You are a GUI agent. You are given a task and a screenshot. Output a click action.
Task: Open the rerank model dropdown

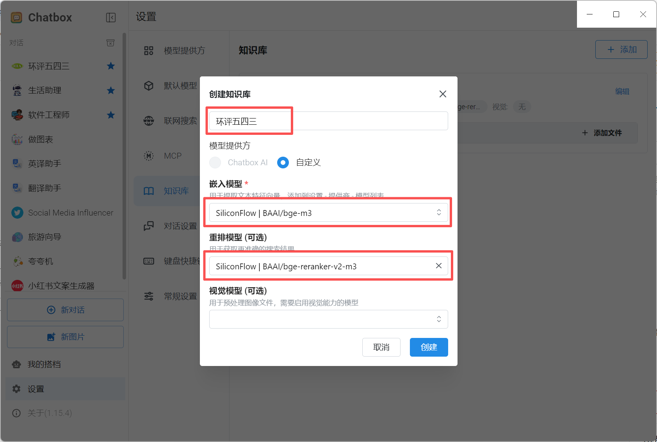point(320,266)
